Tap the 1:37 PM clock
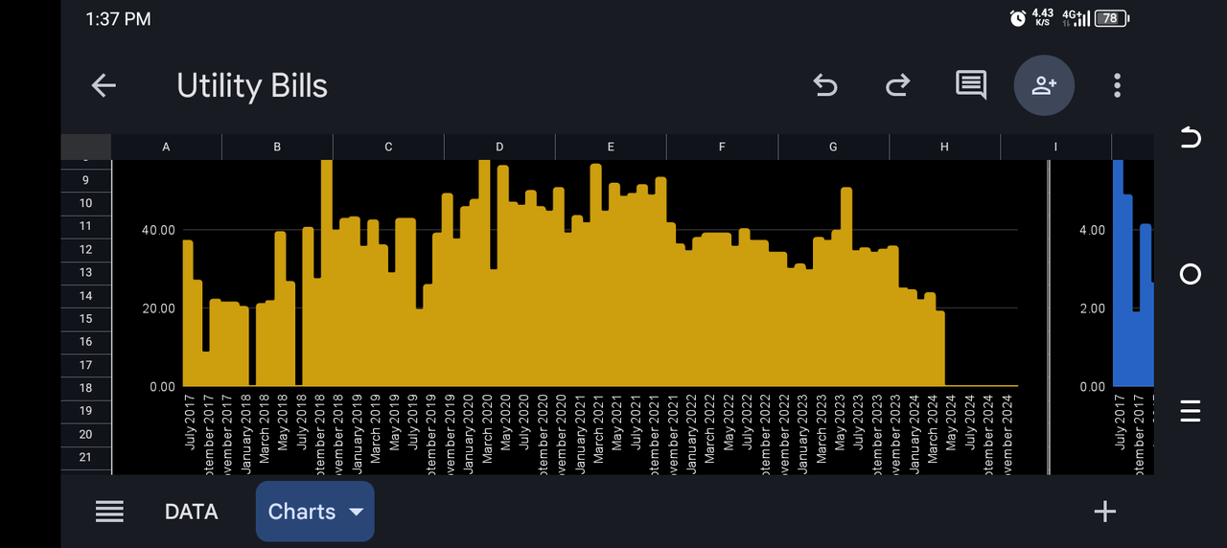 118,18
